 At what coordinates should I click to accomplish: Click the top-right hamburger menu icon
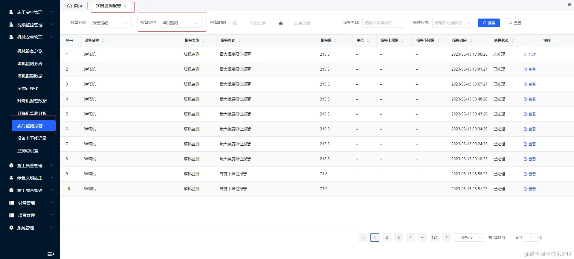click(x=570, y=4)
